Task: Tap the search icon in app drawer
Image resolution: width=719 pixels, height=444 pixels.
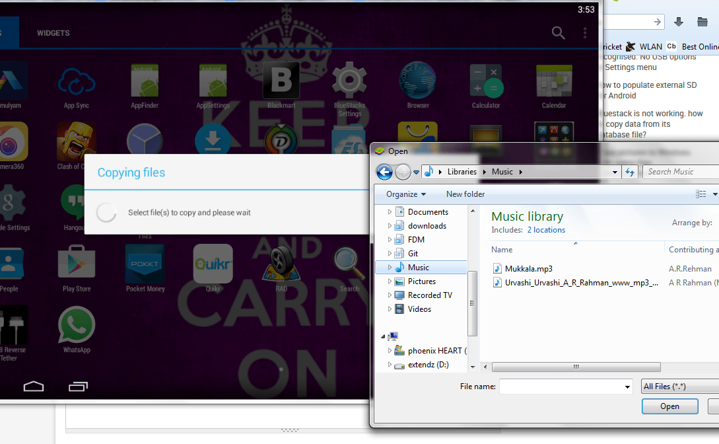Action: (558, 32)
